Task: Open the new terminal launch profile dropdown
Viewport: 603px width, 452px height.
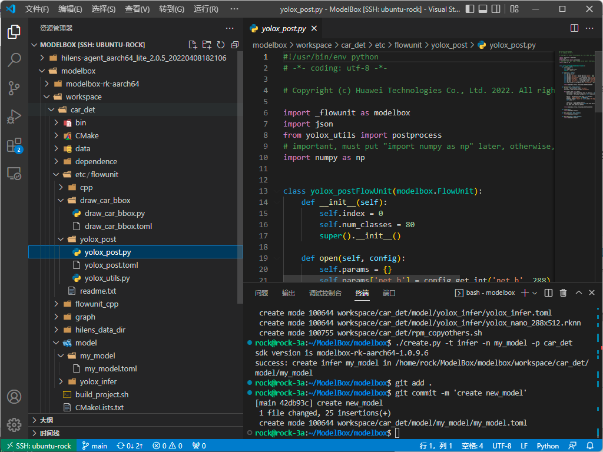Action: click(535, 293)
